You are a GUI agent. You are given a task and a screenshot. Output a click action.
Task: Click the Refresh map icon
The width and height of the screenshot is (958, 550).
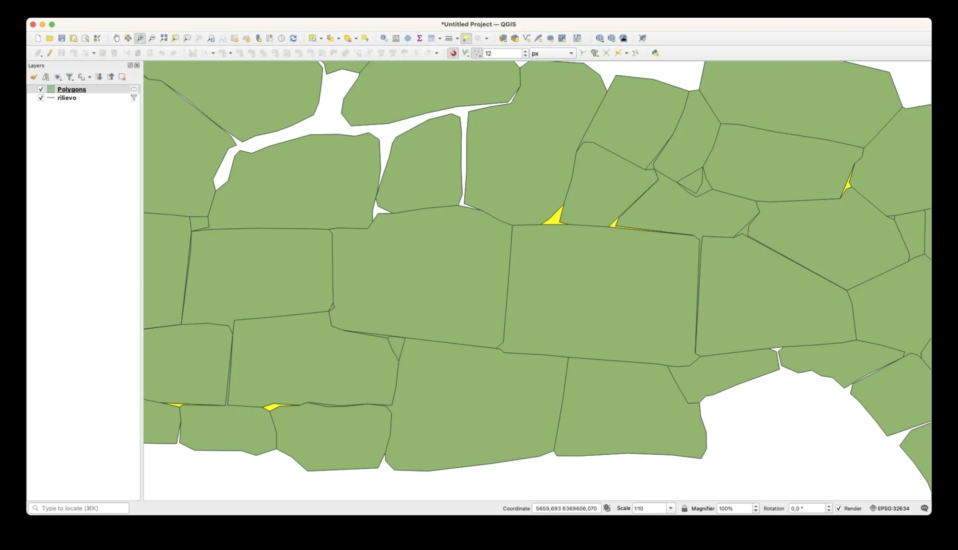[293, 38]
